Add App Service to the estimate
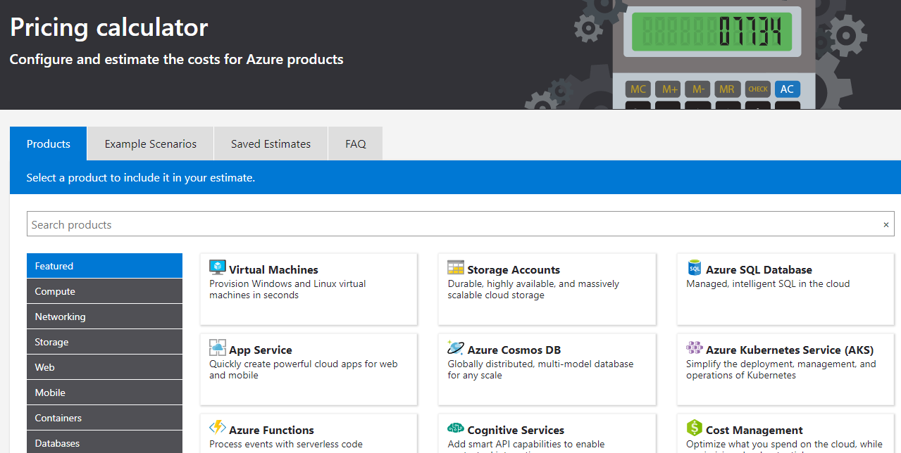The width and height of the screenshot is (901, 453). 309,369
